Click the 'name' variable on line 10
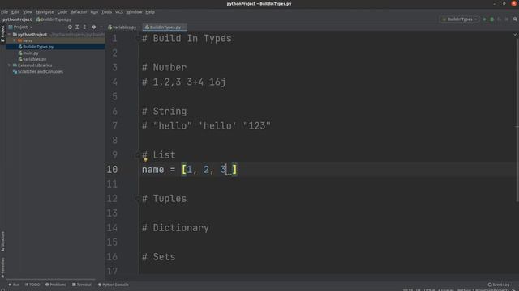Viewport: 519px width, 291px height. pyautogui.click(x=153, y=170)
